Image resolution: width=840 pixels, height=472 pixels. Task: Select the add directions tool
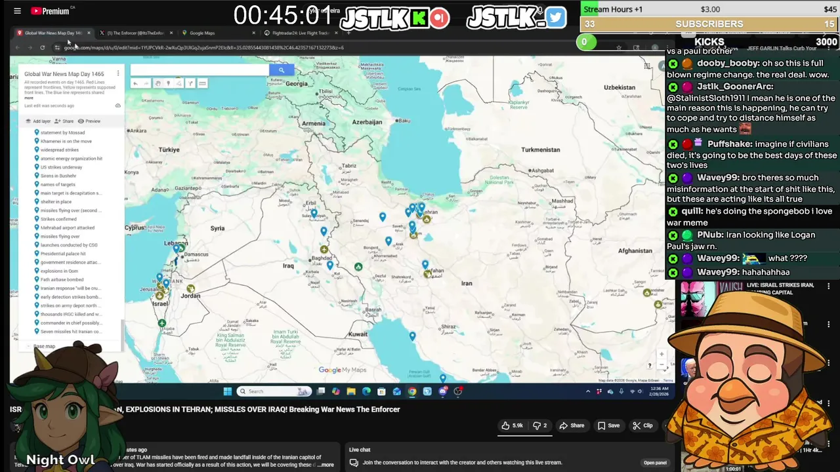190,83
